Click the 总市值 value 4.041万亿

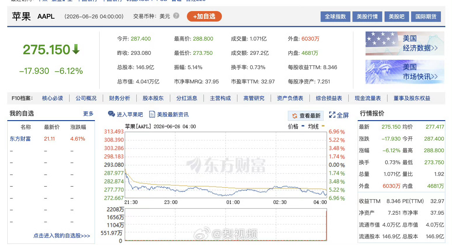[148, 82]
